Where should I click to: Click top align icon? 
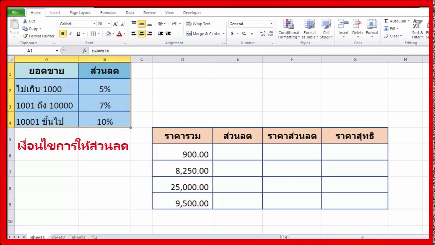tap(134, 24)
